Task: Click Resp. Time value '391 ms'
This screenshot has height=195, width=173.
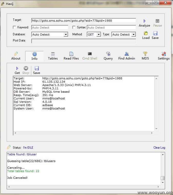Action: [x=48, y=95]
